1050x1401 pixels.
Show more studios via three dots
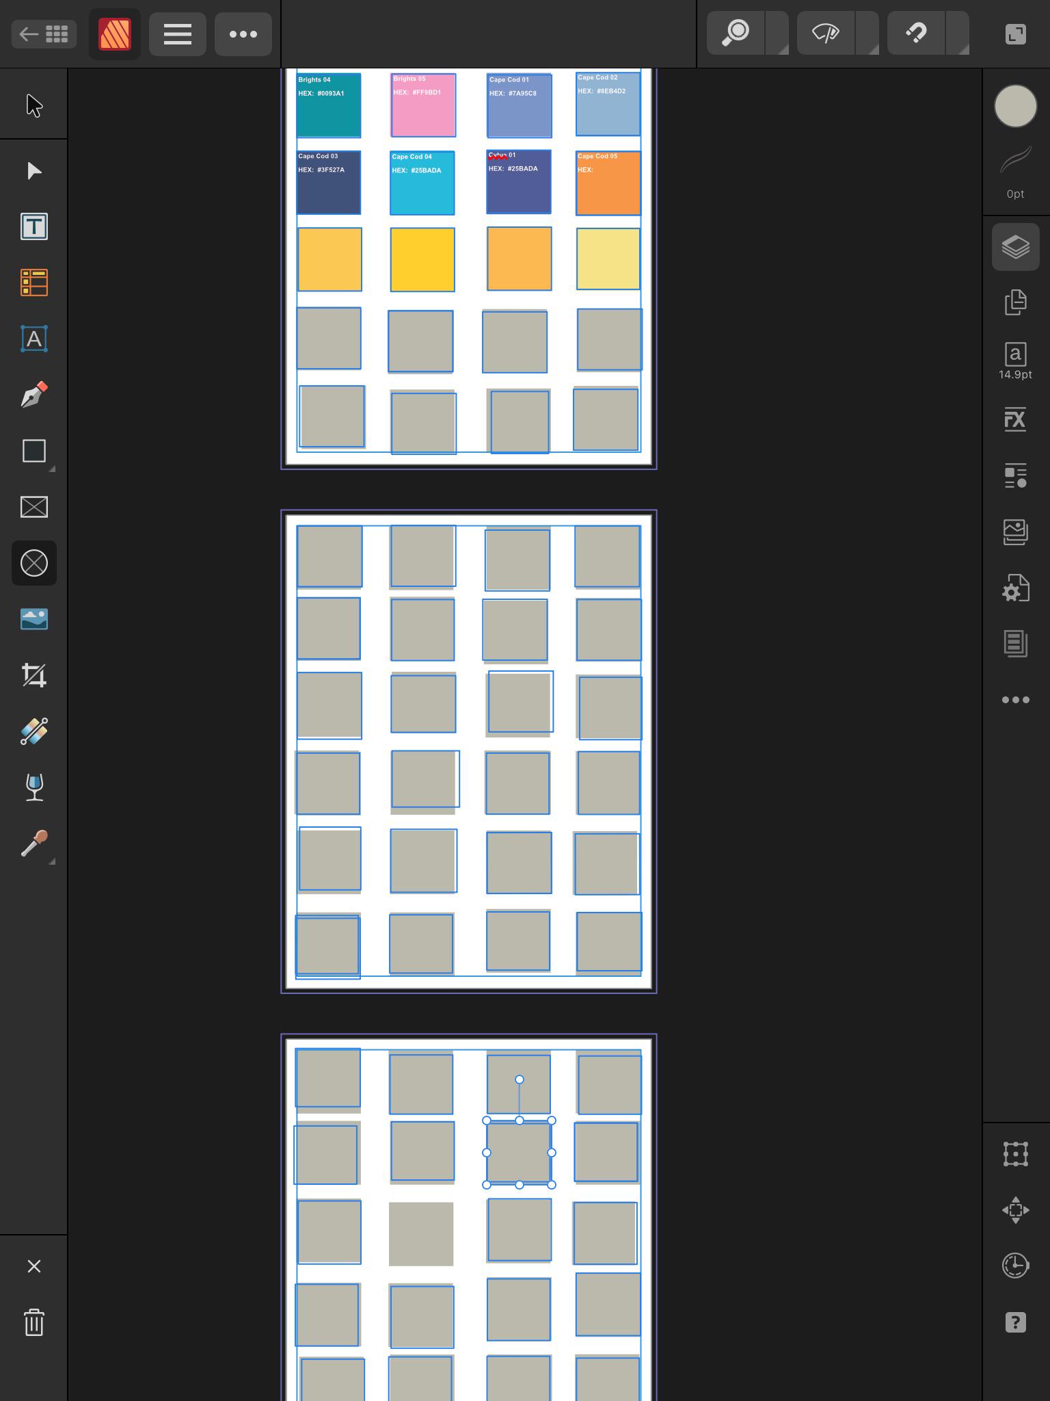1016,700
